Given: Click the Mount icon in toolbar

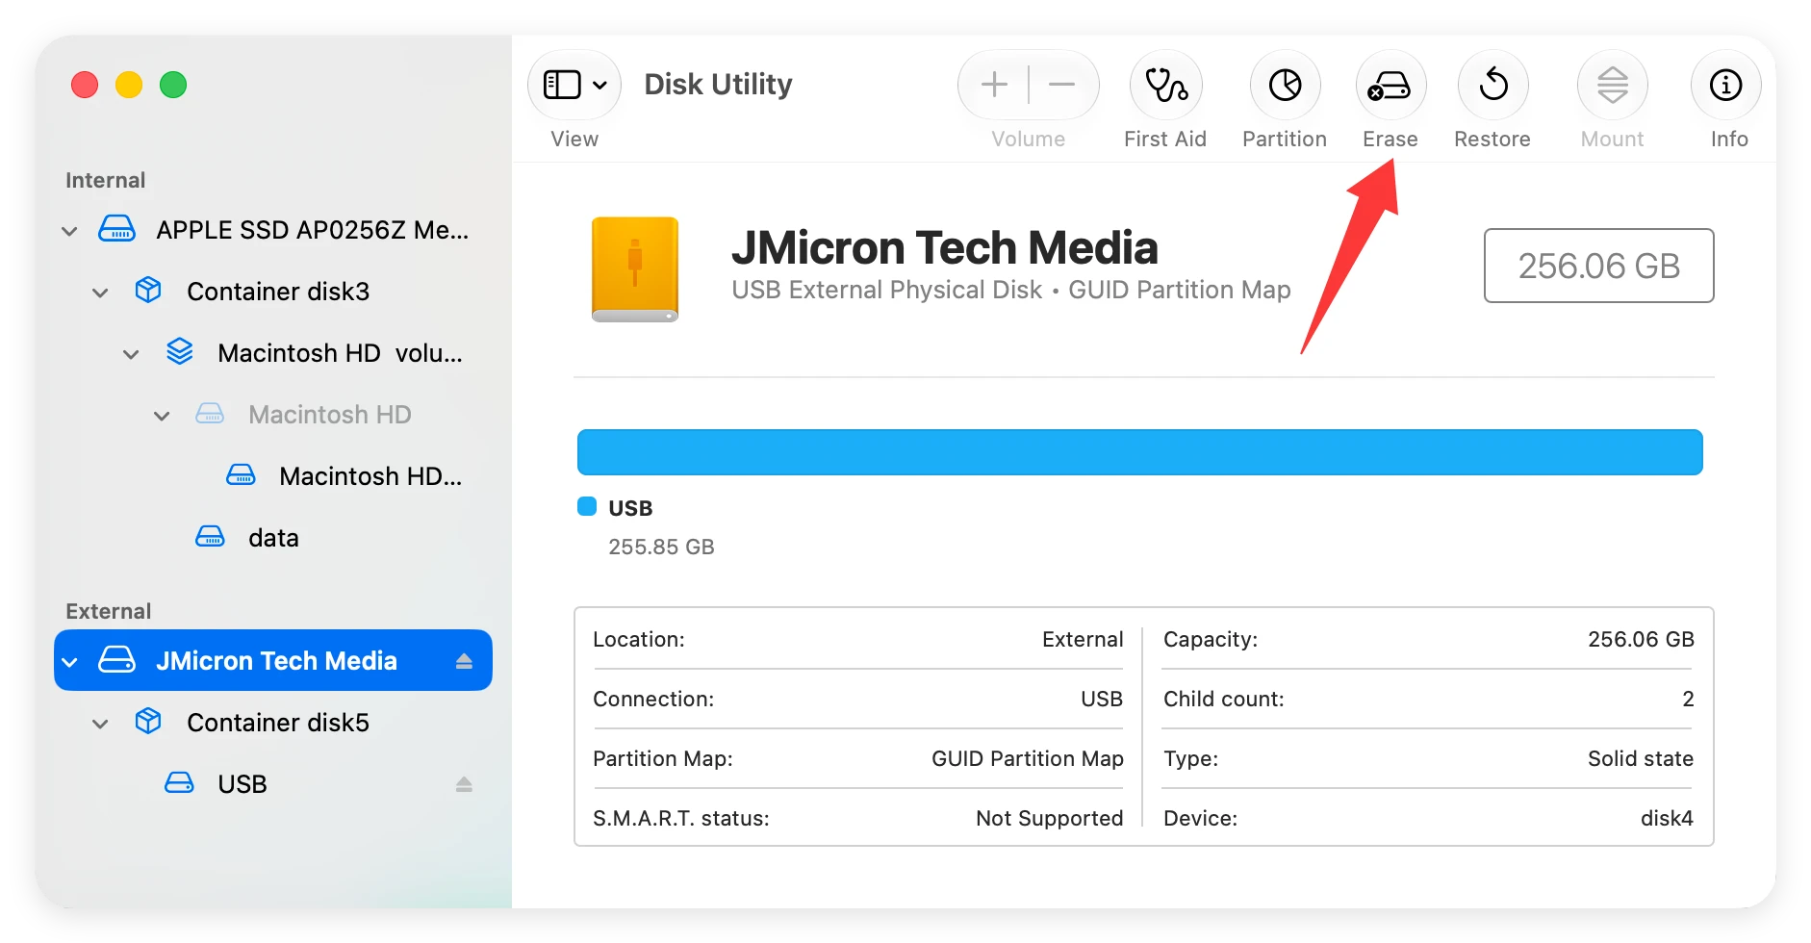Looking at the screenshot, I should tap(1613, 85).
